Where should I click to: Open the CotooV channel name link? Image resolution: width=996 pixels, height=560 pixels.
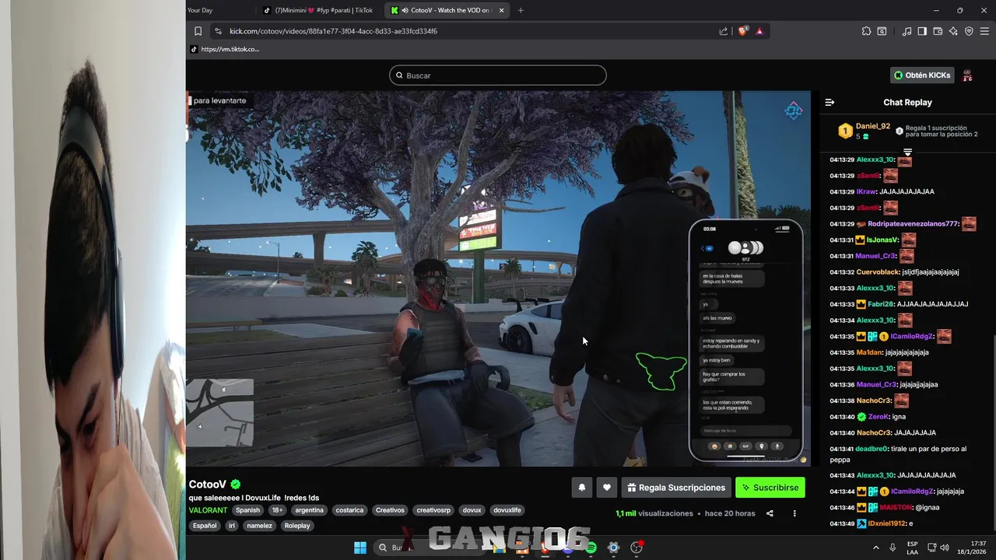pos(207,484)
